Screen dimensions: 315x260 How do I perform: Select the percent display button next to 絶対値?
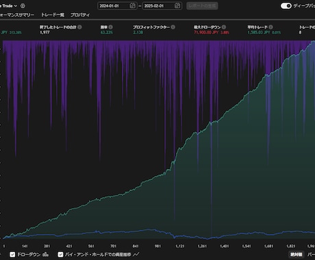(311, 255)
